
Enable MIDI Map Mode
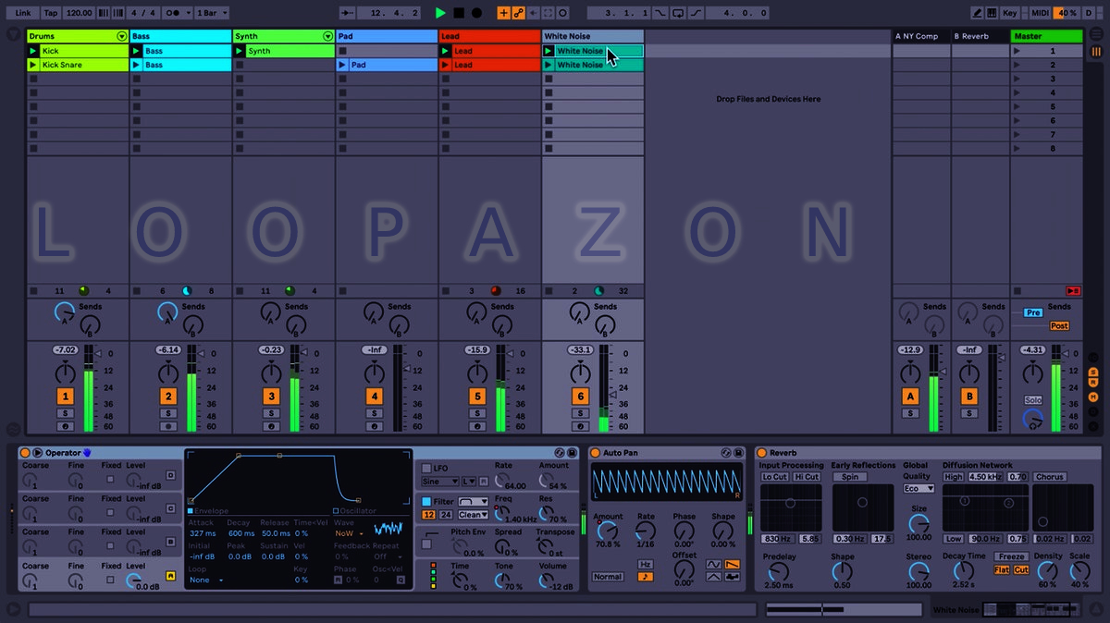pos(1041,13)
